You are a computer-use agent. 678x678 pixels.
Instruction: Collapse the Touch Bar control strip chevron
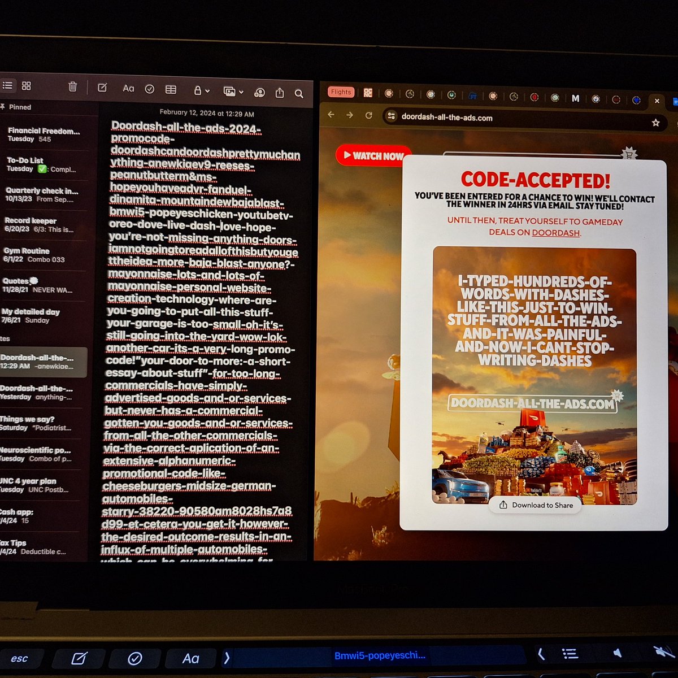pyautogui.click(x=541, y=654)
